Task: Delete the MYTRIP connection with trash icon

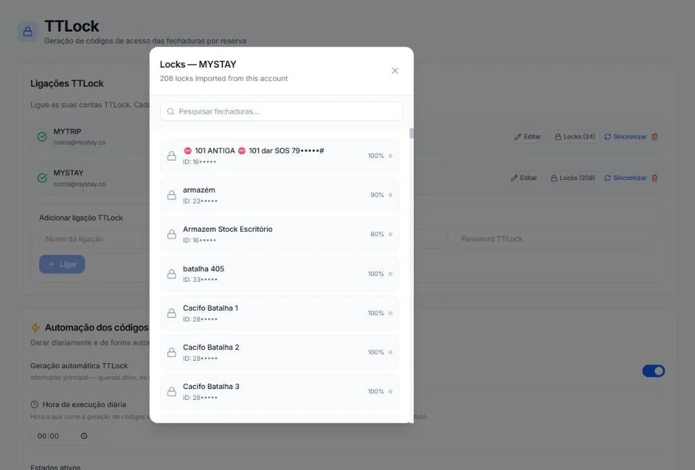Action: tap(655, 137)
